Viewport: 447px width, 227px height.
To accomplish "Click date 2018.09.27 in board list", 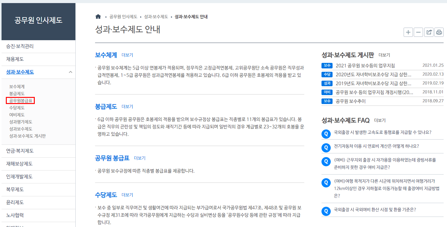I will point(433,101).
